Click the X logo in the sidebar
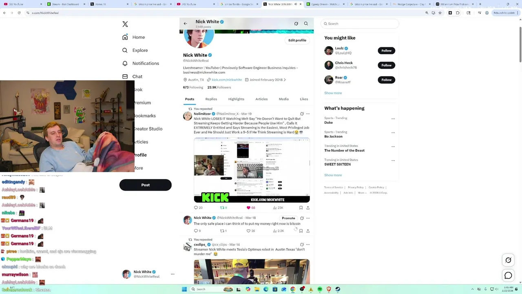522x294 pixels. [125, 24]
